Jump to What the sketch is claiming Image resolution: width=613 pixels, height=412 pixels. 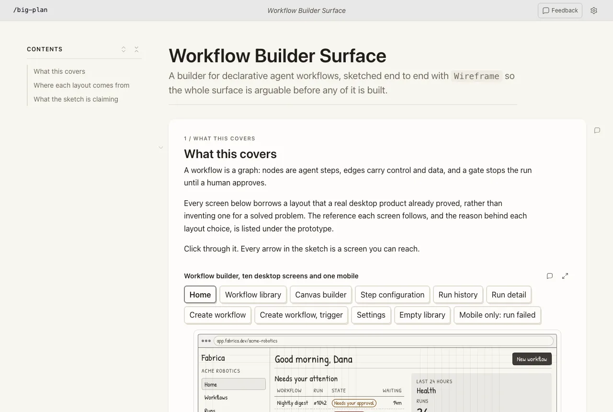point(76,99)
